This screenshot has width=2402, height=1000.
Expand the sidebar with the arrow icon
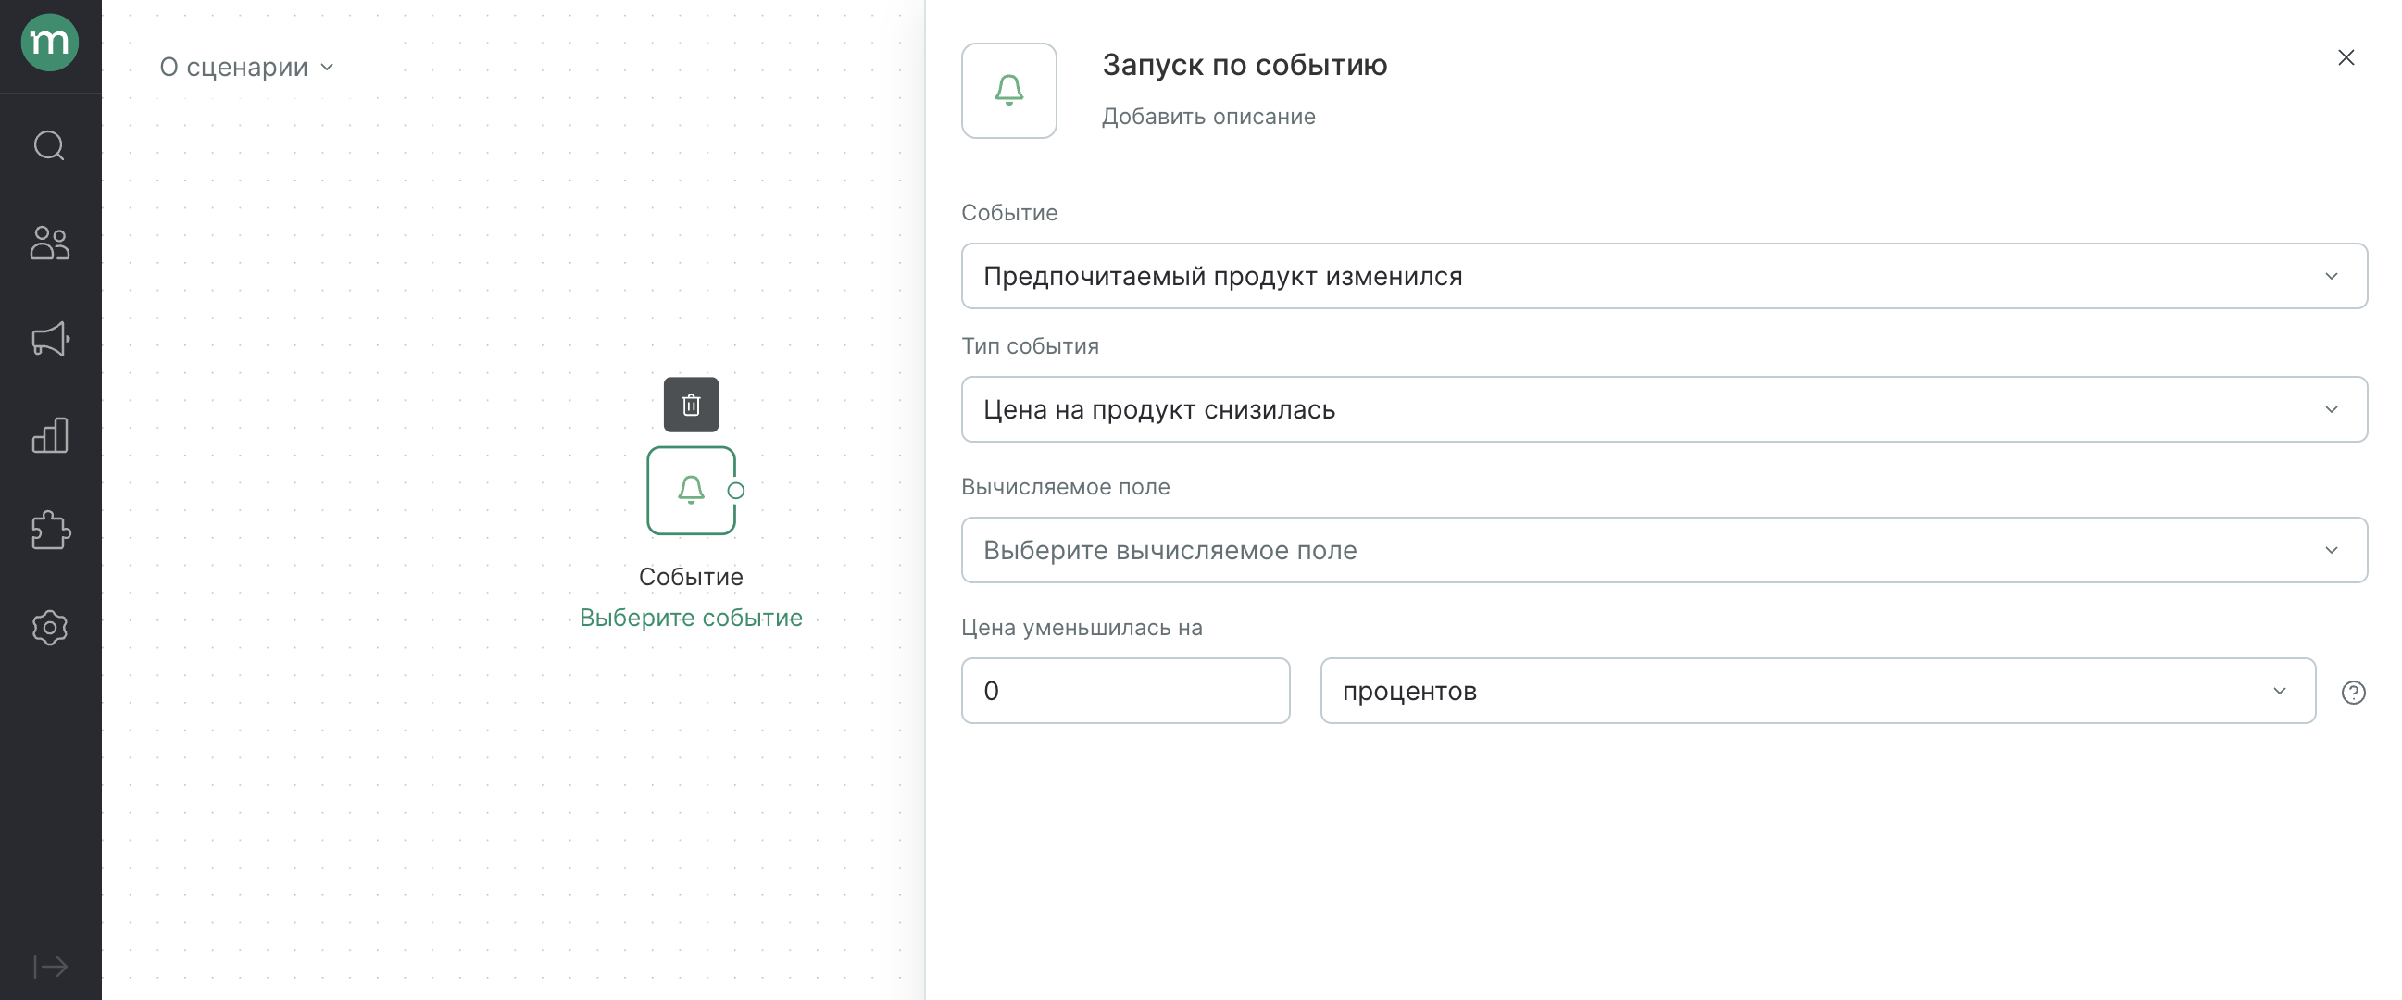[x=50, y=967]
